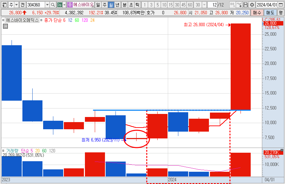Switch to tick chart 틱
Screen dimensions: 285x184
[138, 5]
